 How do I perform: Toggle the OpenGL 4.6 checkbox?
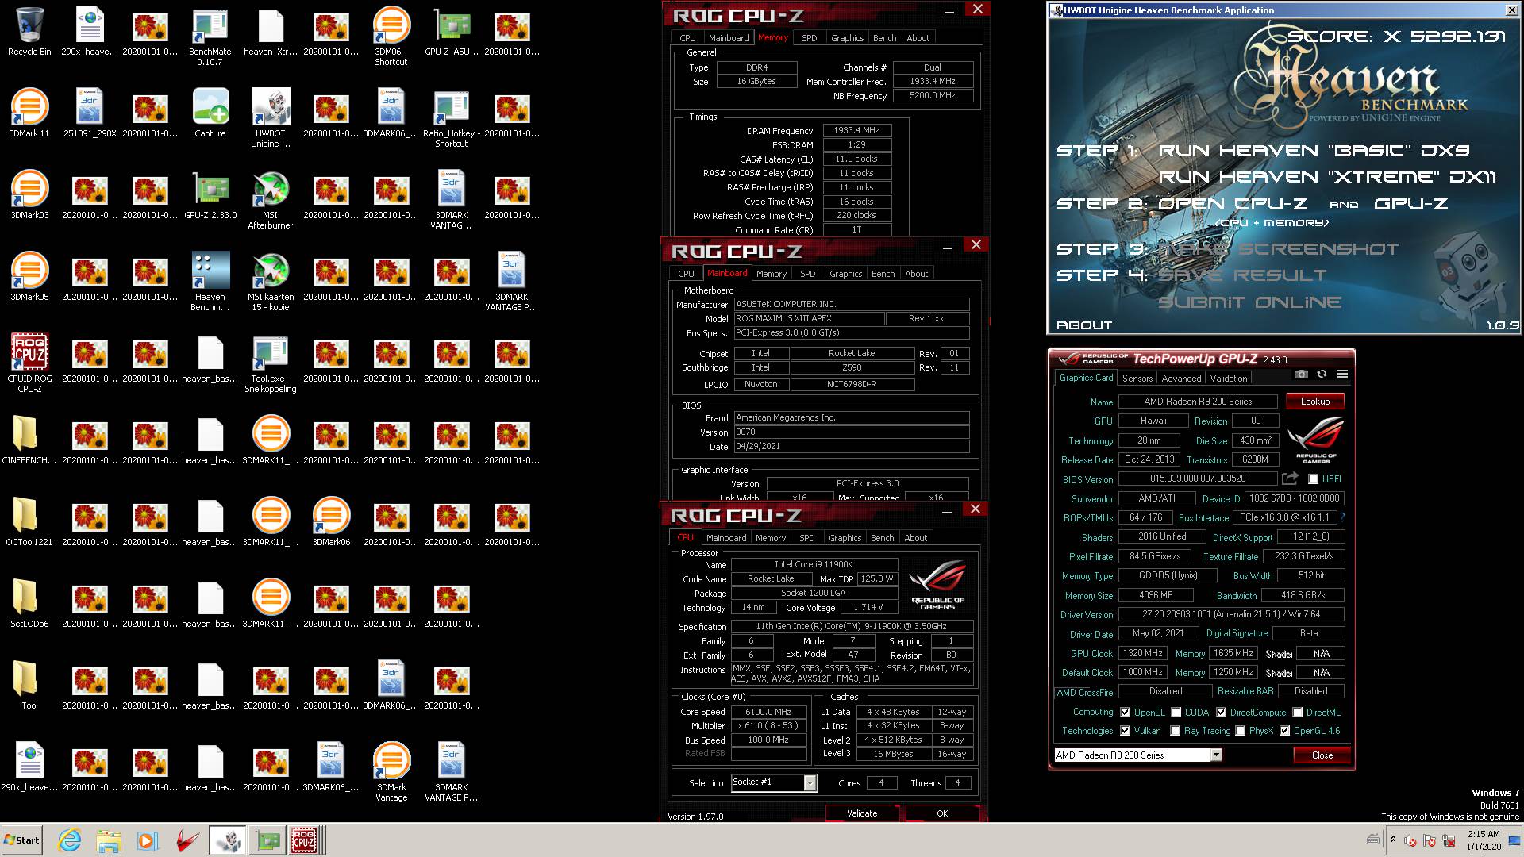click(x=1284, y=731)
